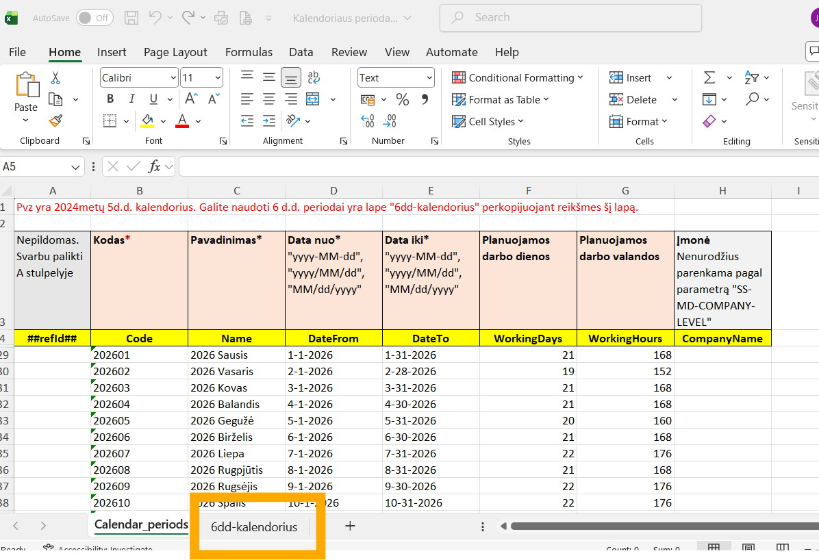Screen dimensions: 819x560
Task: Switch to the Formulas ribbon tab
Action: tap(249, 52)
